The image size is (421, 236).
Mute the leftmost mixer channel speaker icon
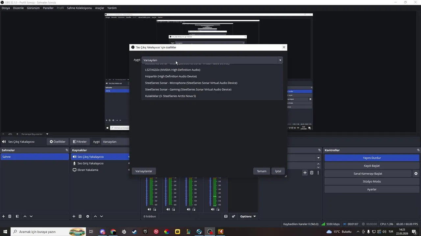point(149,209)
